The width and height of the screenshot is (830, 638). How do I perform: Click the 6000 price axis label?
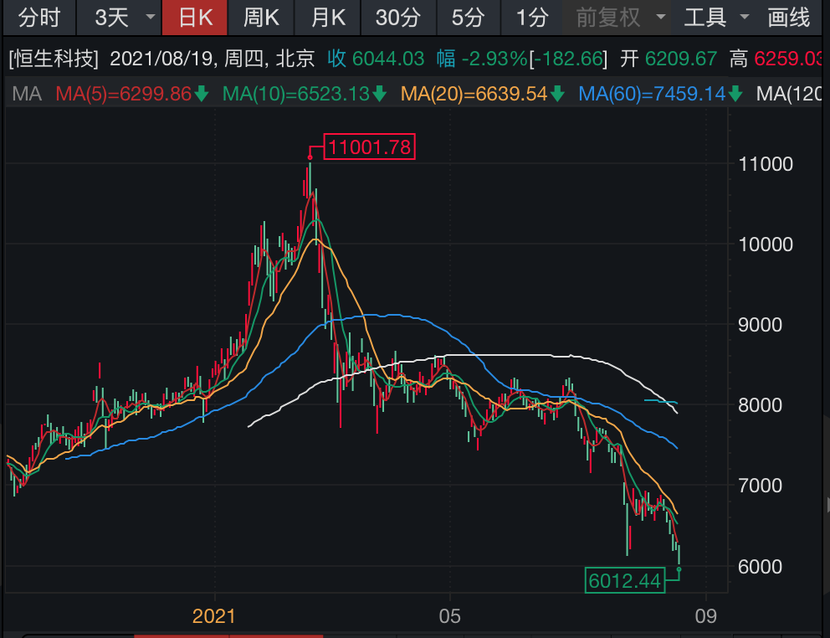pyautogui.click(x=760, y=567)
